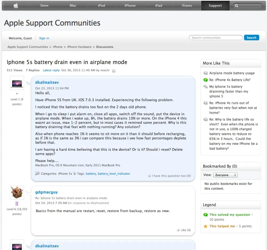Open the iPad navigation item
This screenshot has width=267, height=250.
click(159, 5)
